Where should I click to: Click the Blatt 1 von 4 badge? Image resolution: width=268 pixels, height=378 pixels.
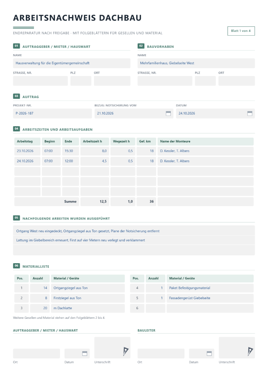(x=241, y=31)
